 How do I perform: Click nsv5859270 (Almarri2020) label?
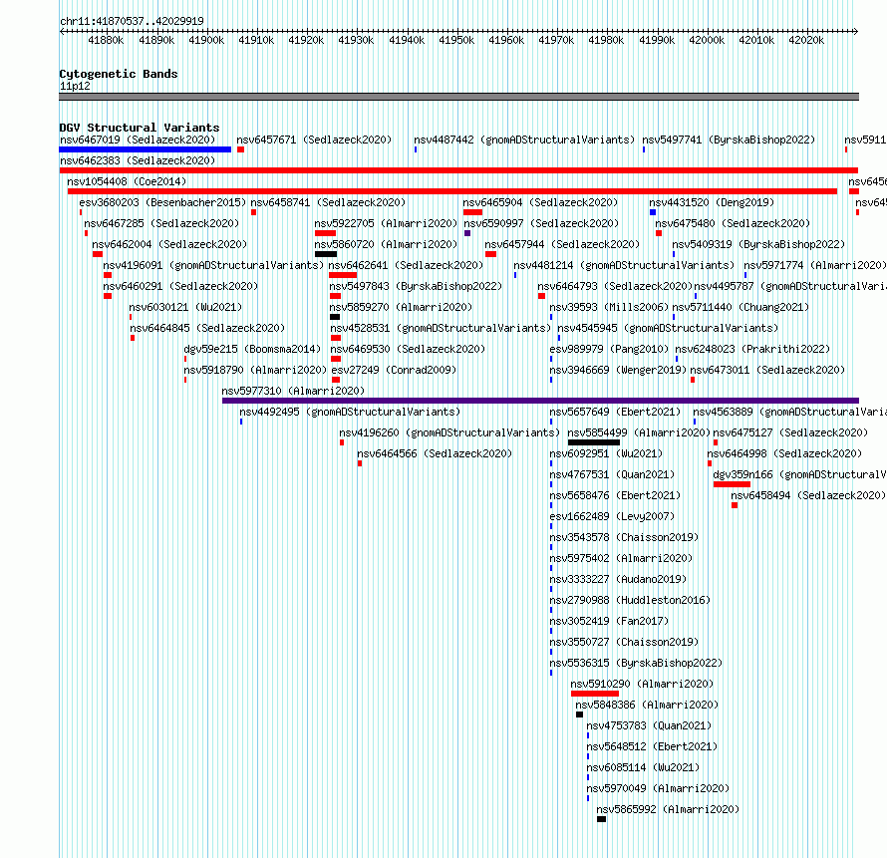coord(401,307)
